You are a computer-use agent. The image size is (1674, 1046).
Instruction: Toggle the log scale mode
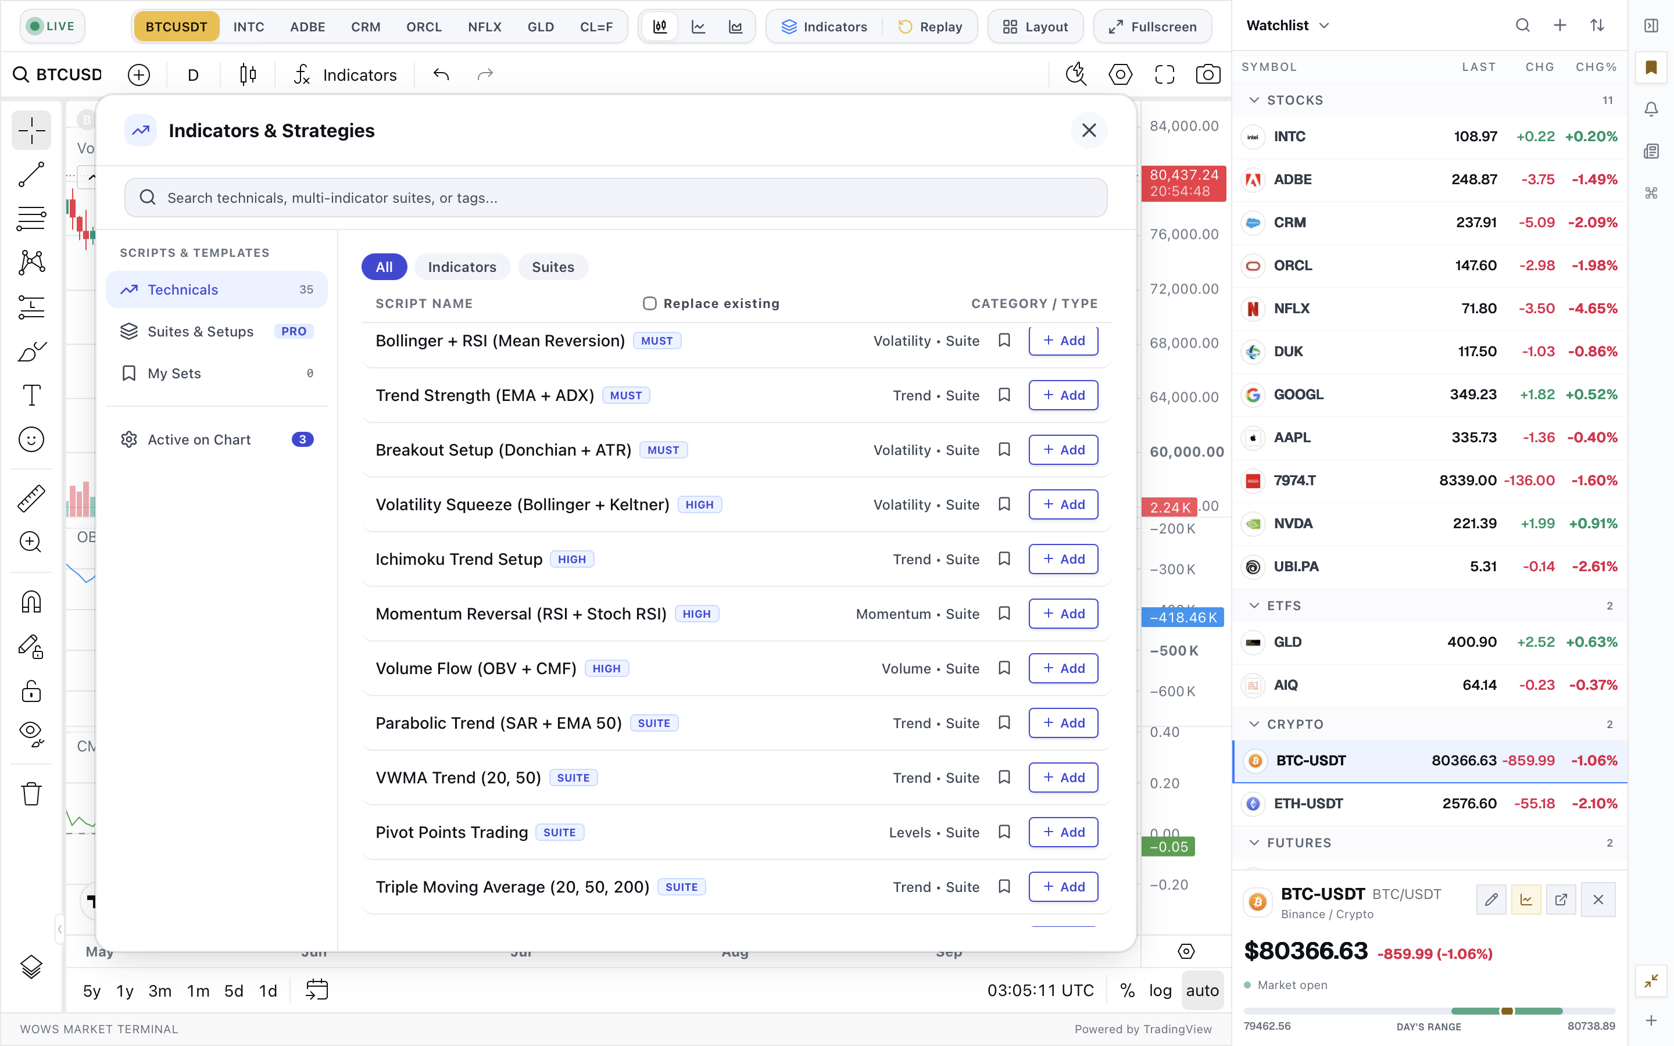click(1160, 991)
